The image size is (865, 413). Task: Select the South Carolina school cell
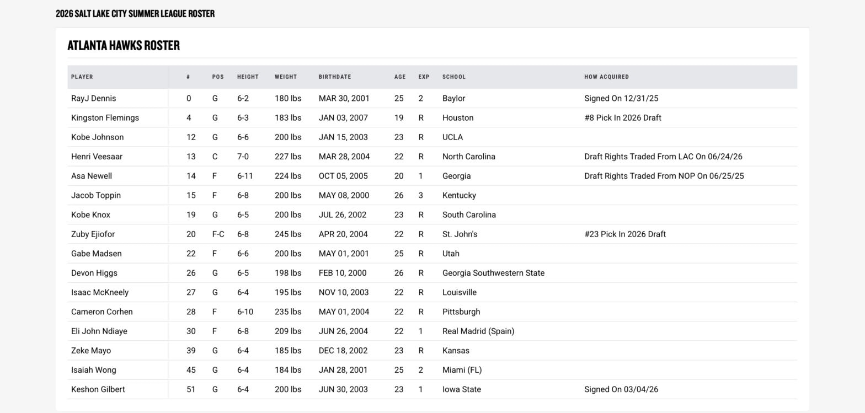[x=469, y=214]
